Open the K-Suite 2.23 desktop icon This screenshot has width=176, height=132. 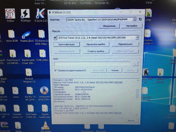40,14
